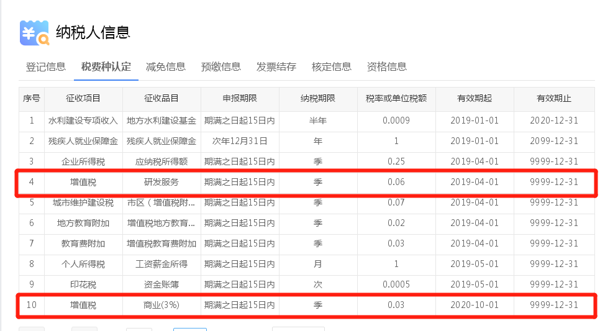600x331 pixels.
Task: Switch to the 减免信息 tab
Action: click(x=165, y=67)
